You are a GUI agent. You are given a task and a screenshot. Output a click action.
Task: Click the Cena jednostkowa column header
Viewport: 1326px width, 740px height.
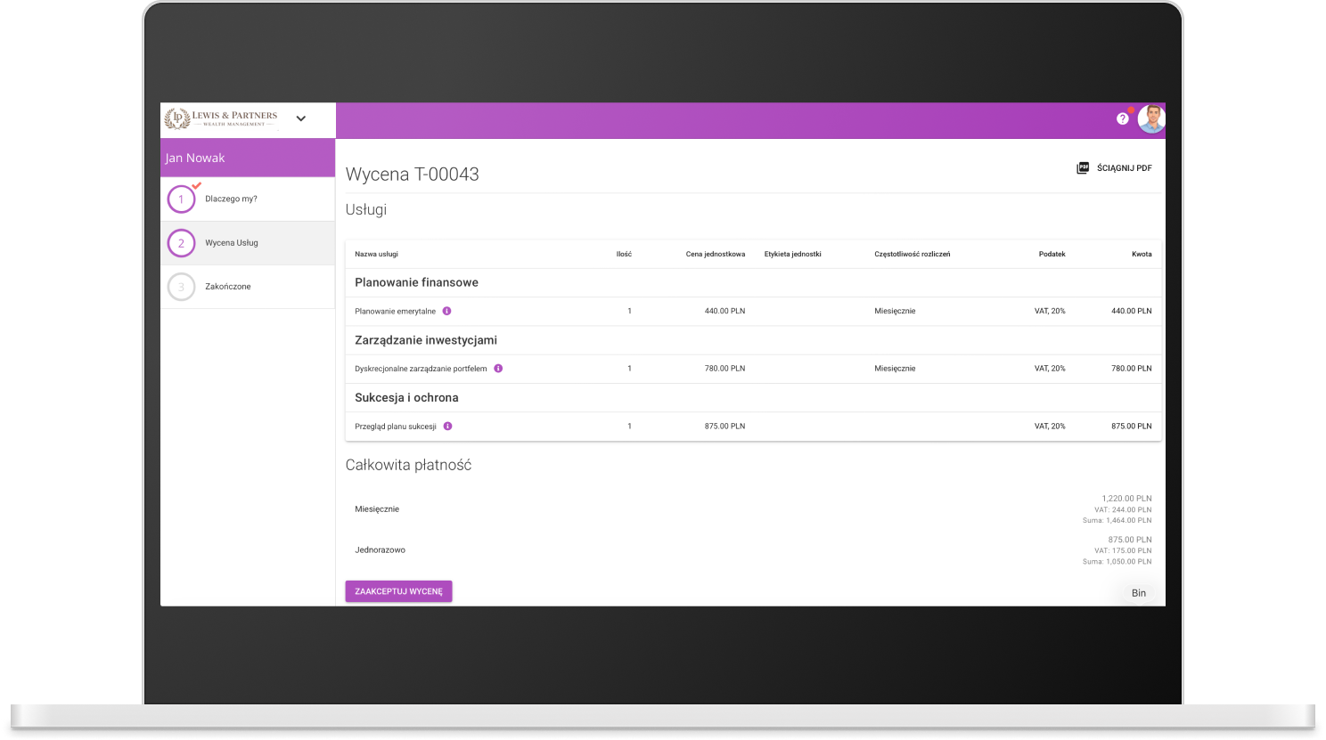pos(715,254)
